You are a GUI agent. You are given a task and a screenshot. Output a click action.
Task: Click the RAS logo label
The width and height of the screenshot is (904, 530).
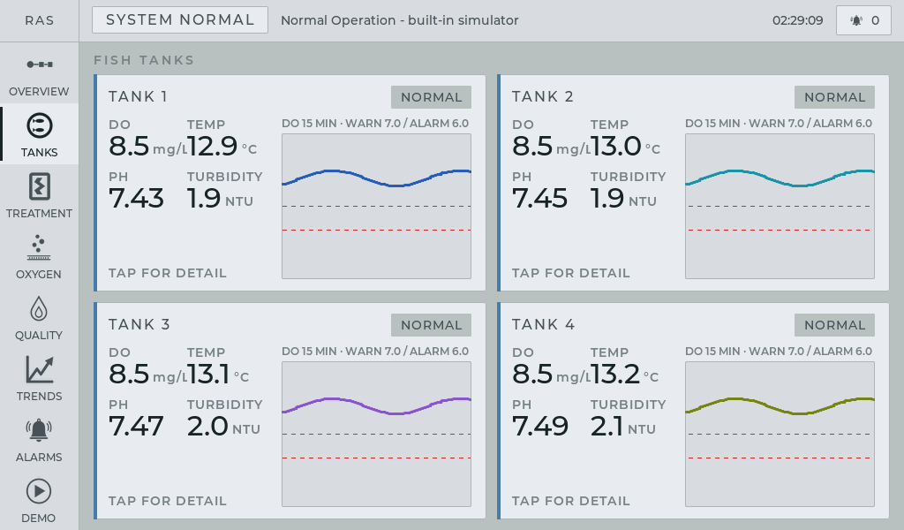[x=39, y=21]
